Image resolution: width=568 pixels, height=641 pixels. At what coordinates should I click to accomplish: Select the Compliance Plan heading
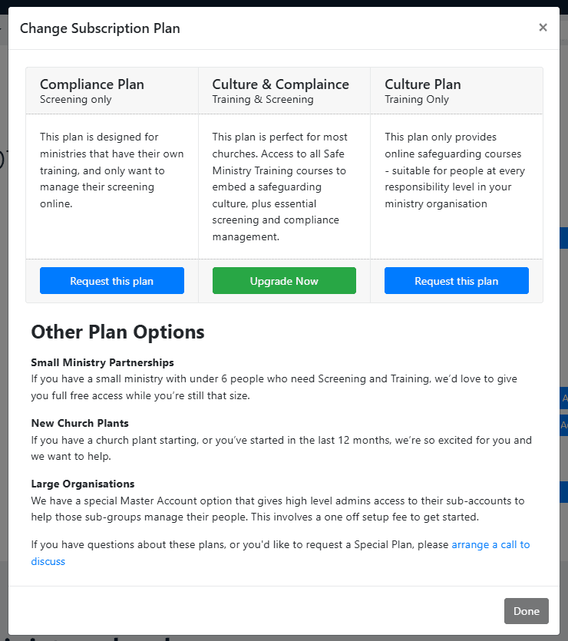[x=92, y=84]
